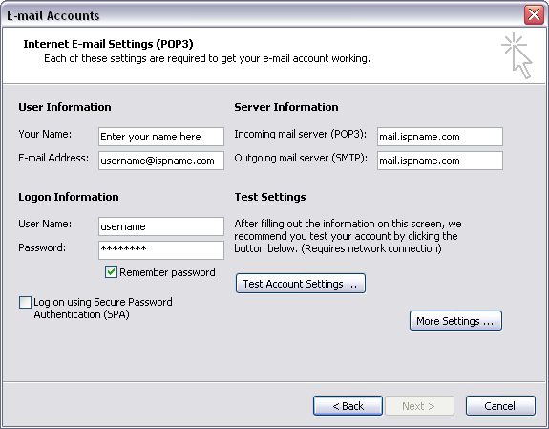Toggle the Remember password checkbox
Image resolution: width=549 pixels, height=429 pixels.
[111, 272]
